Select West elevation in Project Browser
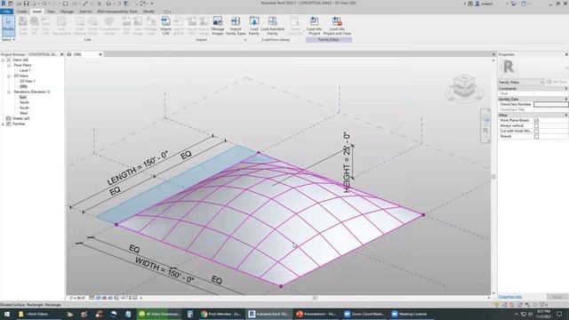The image size is (569, 320). pyautogui.click(x=24, y=113)
